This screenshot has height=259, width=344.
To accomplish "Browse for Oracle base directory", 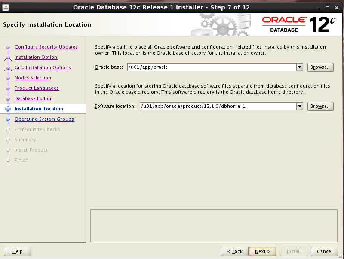I will click(x=320, y=67).
